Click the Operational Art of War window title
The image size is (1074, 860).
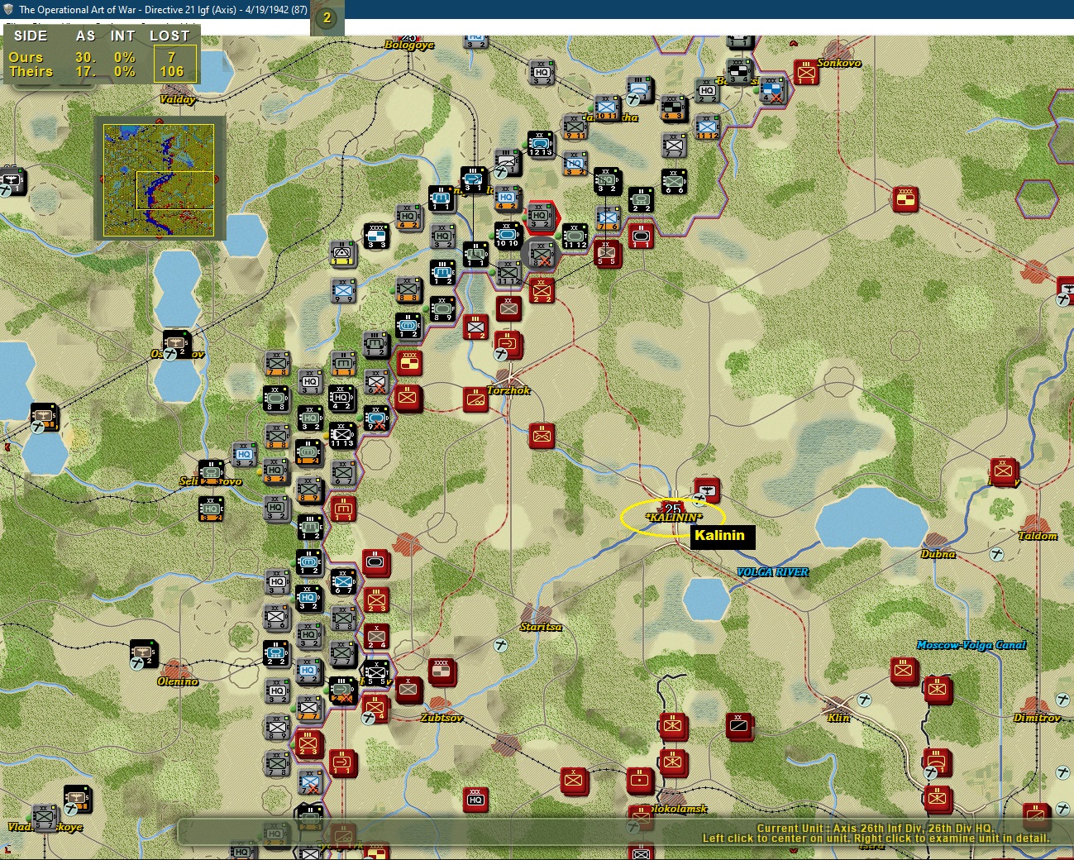tap(163, 10)
